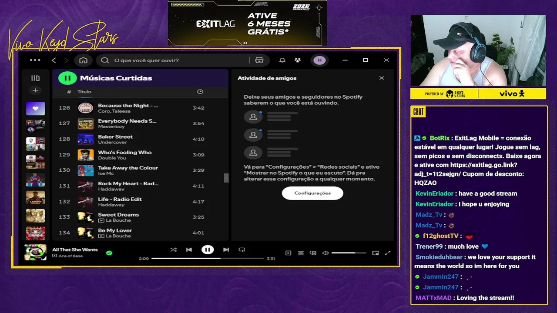
Task: Select the 'Be My Lover' track
Action: (140, 233)
